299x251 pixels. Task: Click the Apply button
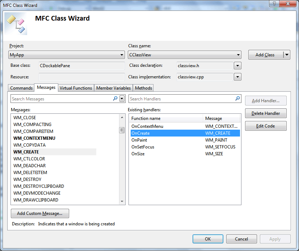click(x=275, y=239)
